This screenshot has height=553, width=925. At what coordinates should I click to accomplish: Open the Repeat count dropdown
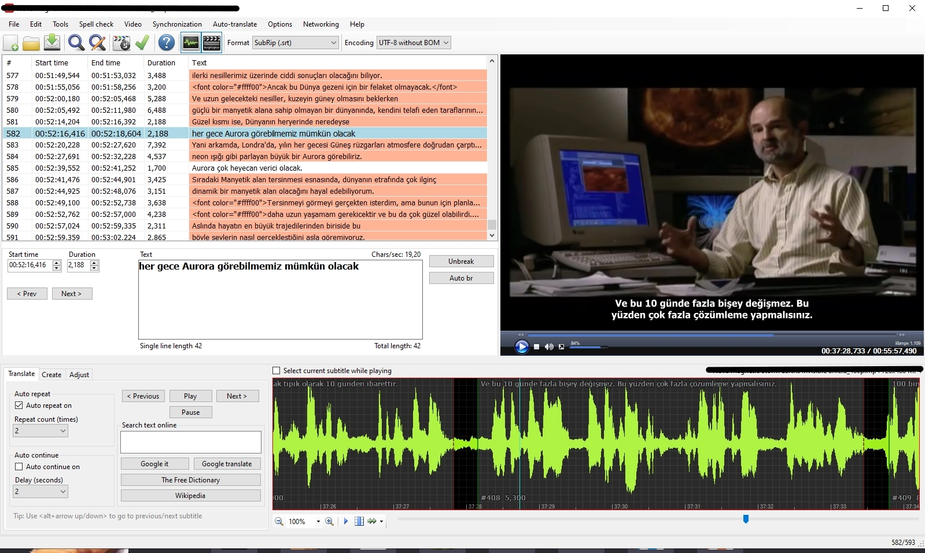coord(40,431)
